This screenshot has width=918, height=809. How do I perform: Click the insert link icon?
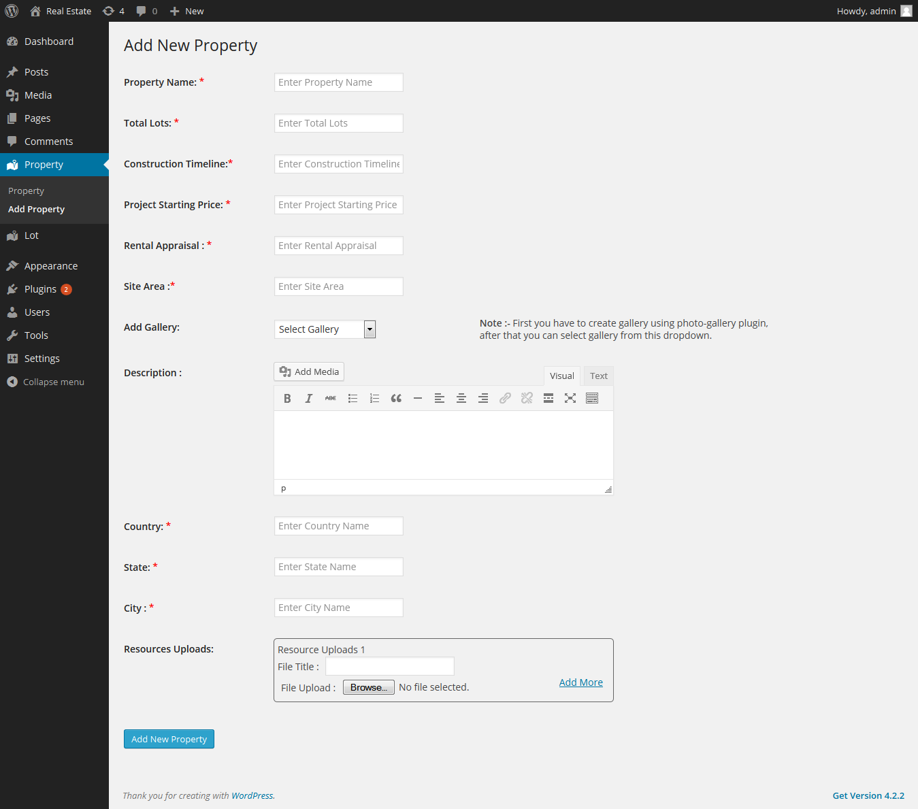tap(505, 399)
